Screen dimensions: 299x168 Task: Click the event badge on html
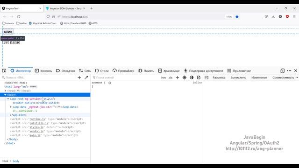(33, 87)
